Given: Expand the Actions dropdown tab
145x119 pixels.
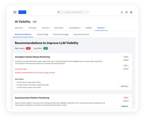Looking at the screenshot, I should (101, 28).
